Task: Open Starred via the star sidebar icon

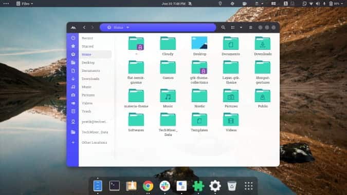Action: point(73,46)
